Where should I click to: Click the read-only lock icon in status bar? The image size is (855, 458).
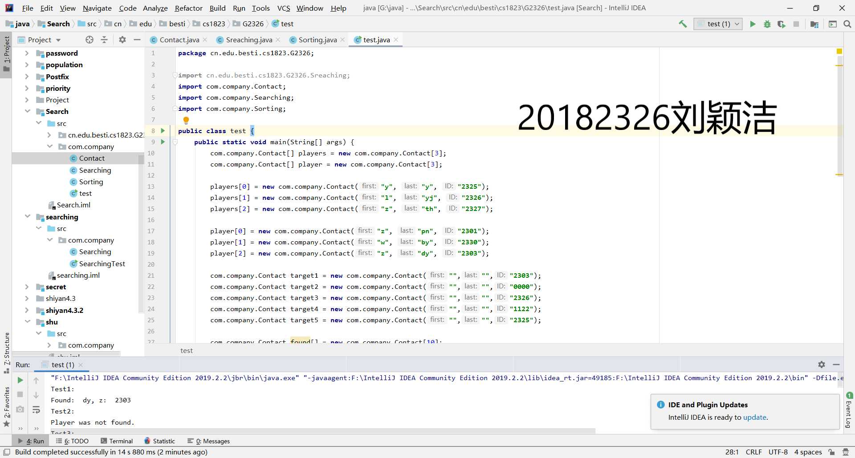pyautogui.click(x=831, y=452)
